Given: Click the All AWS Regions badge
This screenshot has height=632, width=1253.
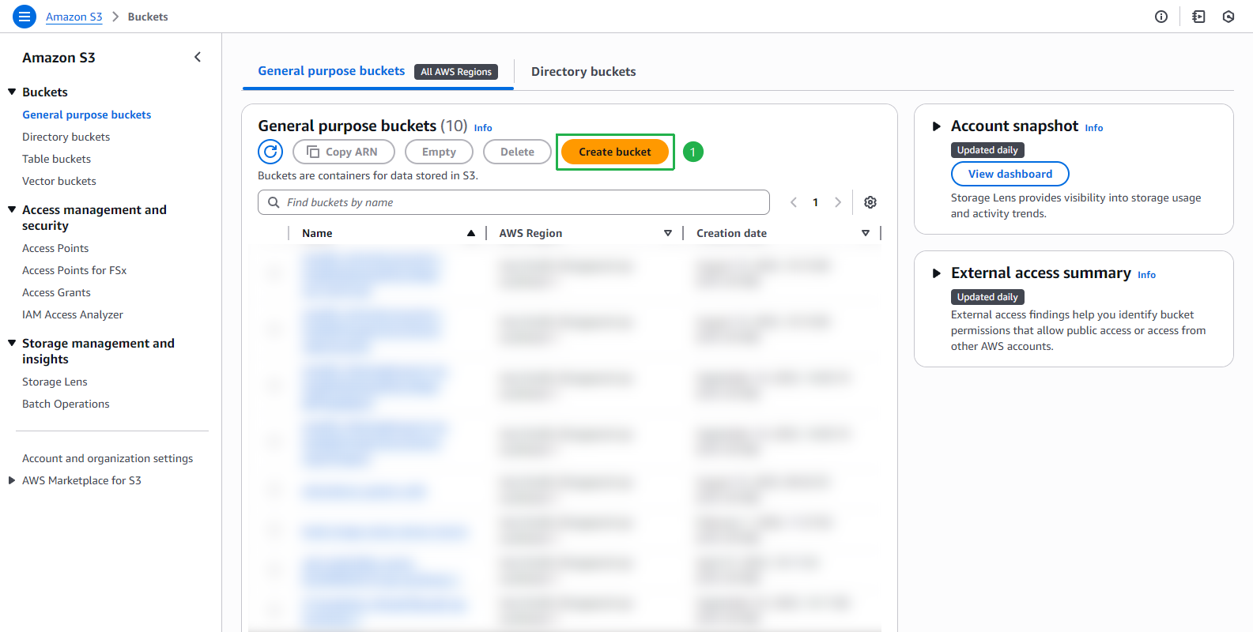Looking at the screenshot, I should (456, 72).
